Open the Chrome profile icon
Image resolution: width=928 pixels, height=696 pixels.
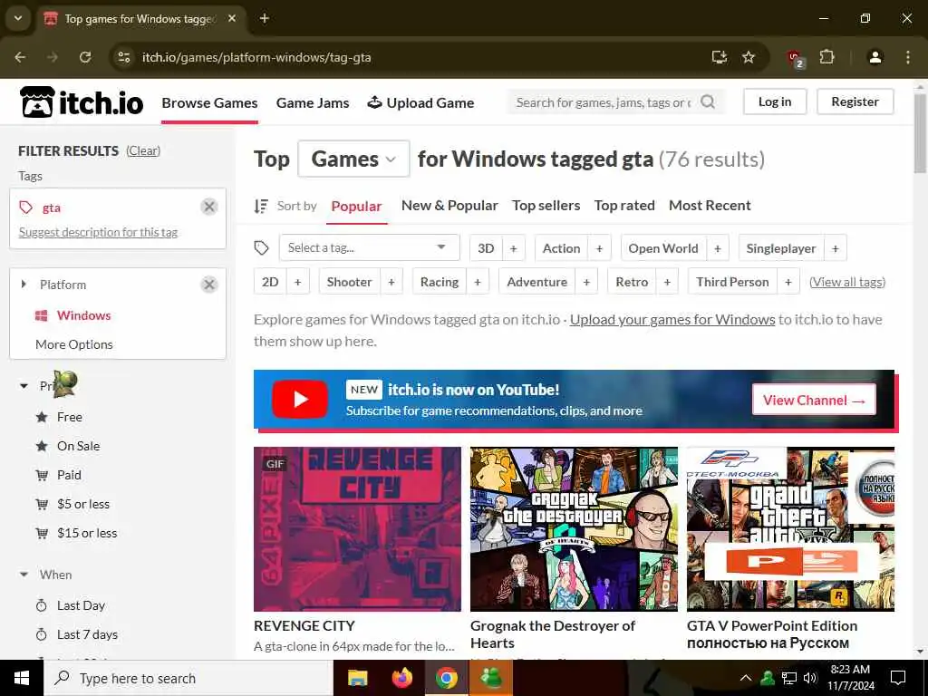click(875, 57)
